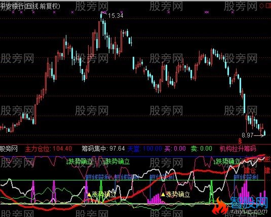Click the rightmost 短线获利 label

pos(246,177)
